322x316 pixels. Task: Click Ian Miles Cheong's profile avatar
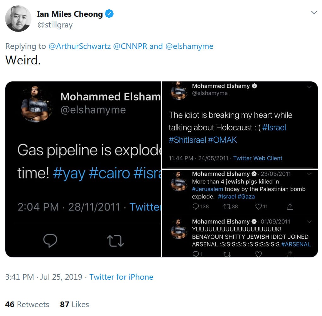pos(18,19)
